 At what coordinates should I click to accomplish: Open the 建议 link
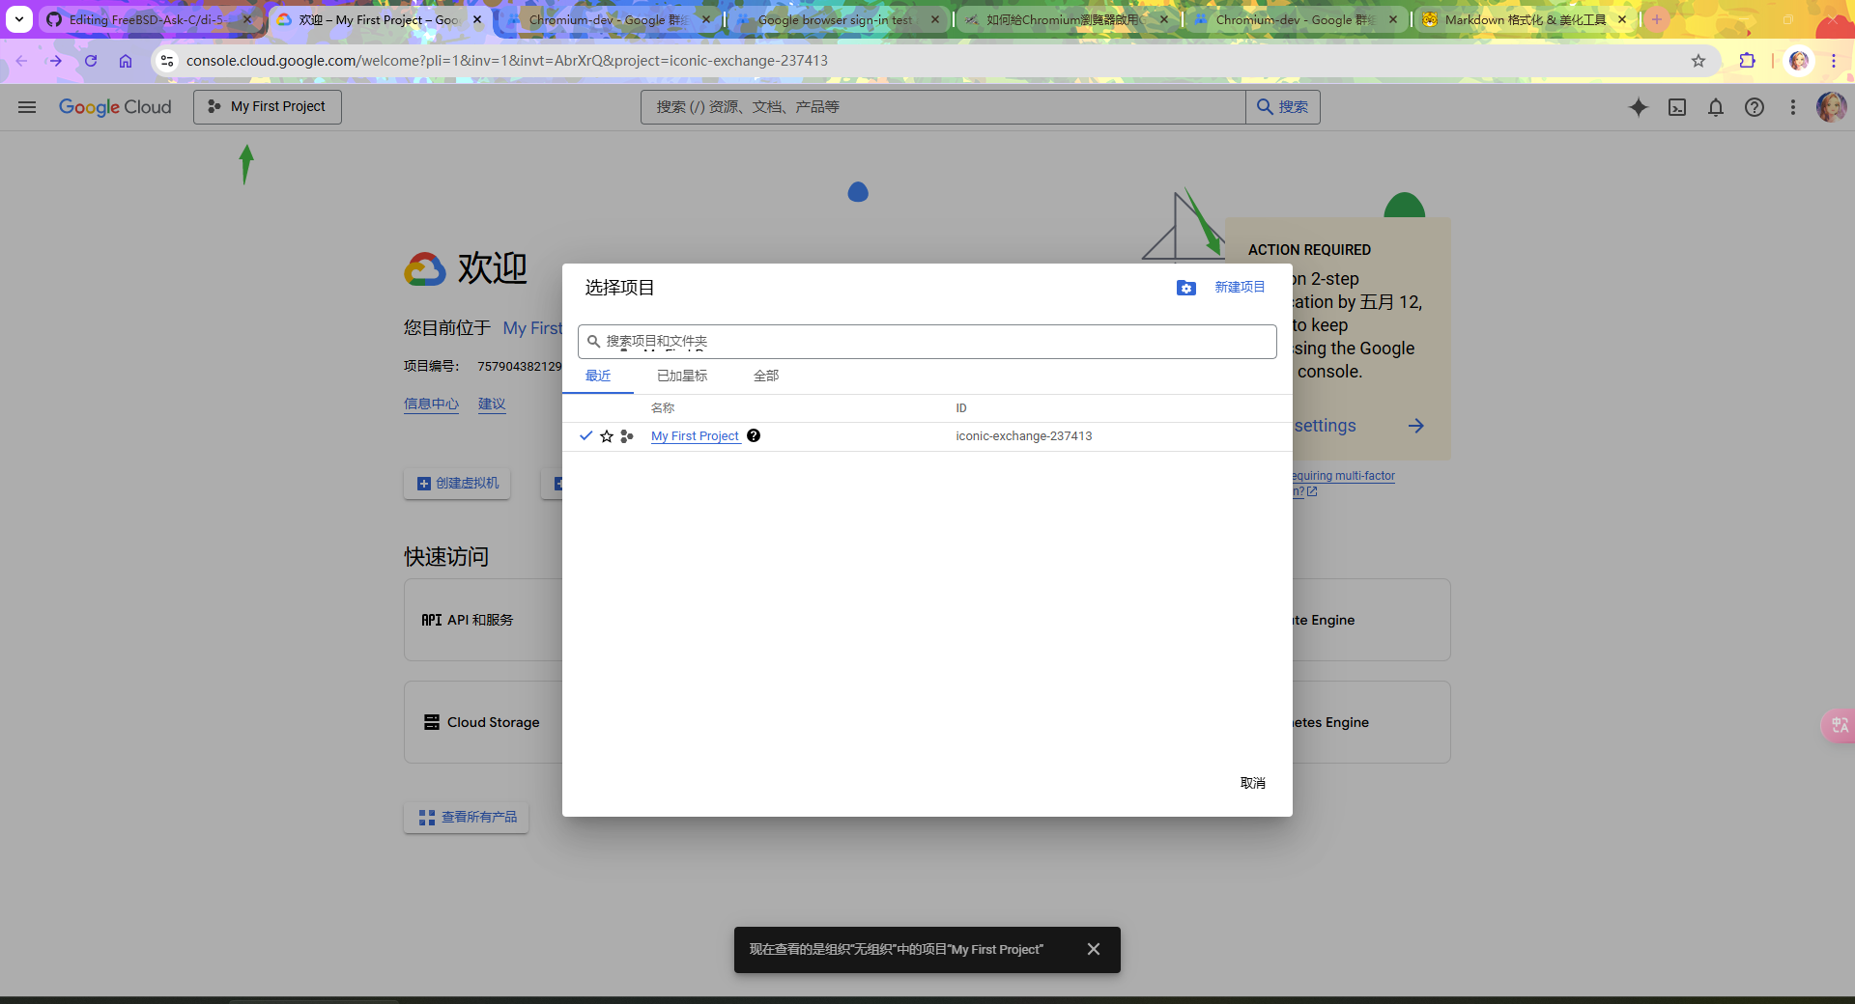click(x=492, y=404)
